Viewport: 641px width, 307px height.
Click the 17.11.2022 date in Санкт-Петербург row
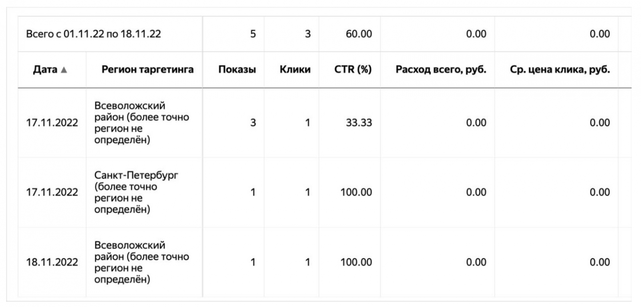point(52,192)
